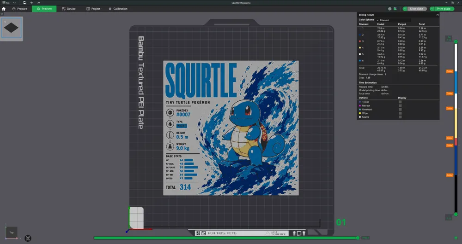The height and width of the screenshot is (244, 462).
Task: Expand the dropdown arrow beside File
Action: (x=14, y=3)
